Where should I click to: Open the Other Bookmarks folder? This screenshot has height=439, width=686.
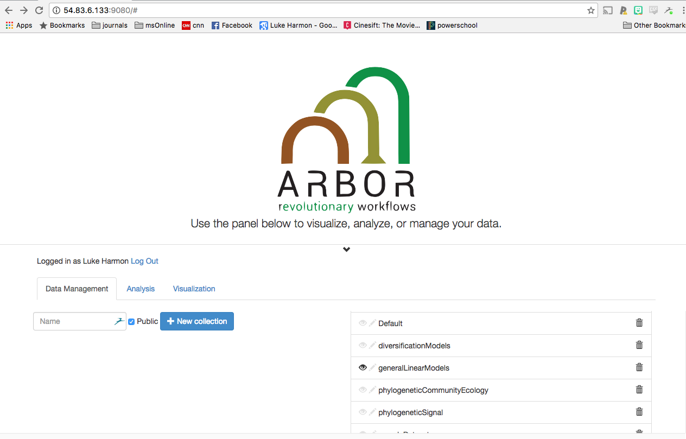pyautogui.click(x=655, y=25)
